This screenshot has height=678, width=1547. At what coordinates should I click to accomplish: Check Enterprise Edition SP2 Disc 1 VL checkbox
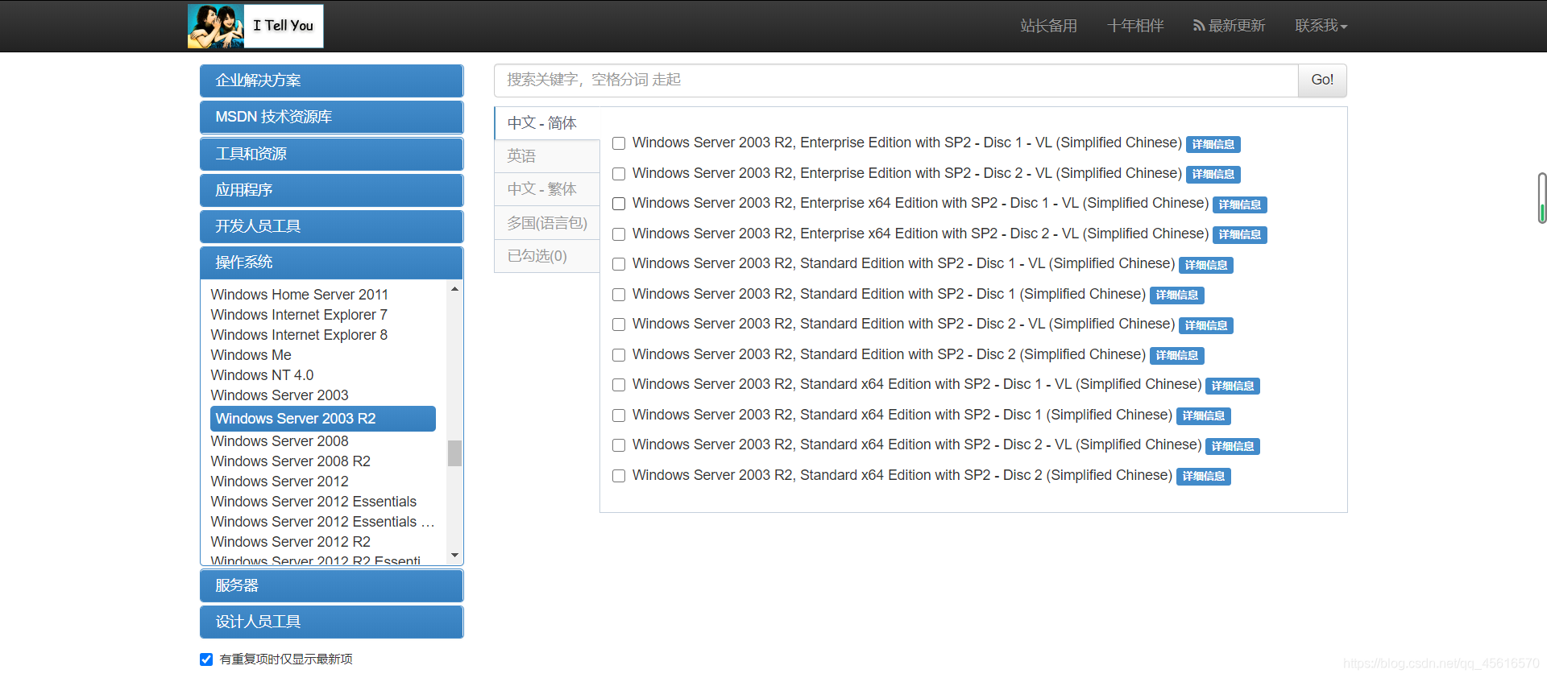coord(619,143)
